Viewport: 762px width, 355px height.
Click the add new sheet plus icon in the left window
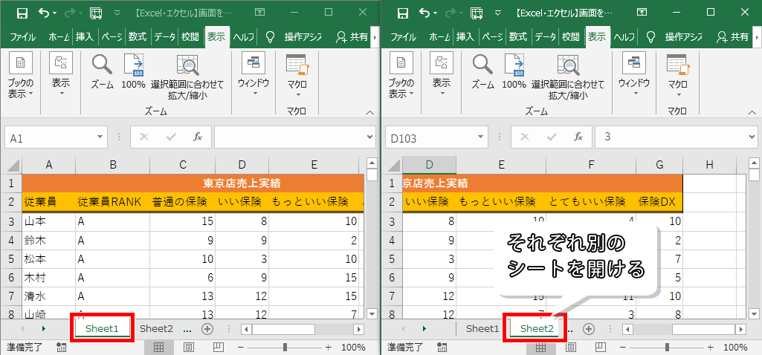click(207, 328)
